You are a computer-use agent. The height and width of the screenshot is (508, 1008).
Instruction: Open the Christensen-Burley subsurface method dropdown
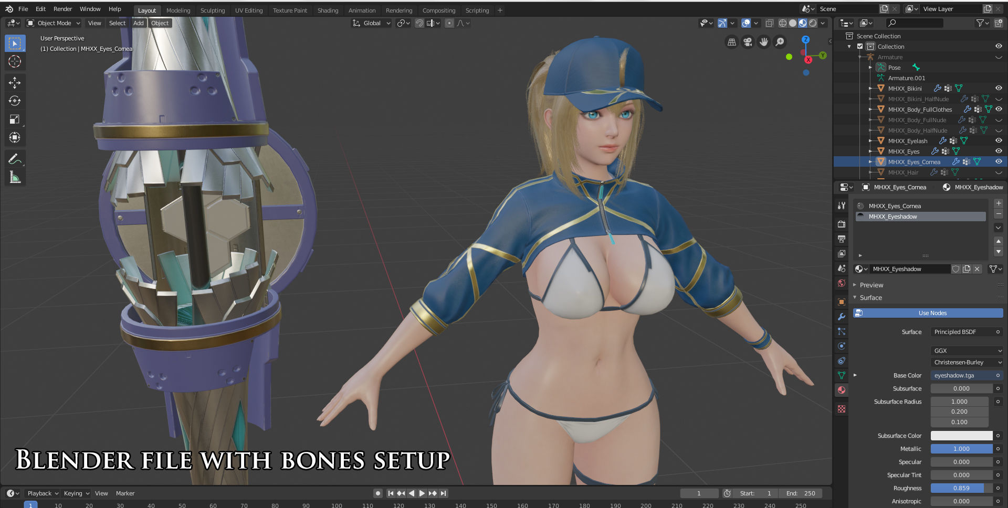pyautogui.click(x=967, y=362)
